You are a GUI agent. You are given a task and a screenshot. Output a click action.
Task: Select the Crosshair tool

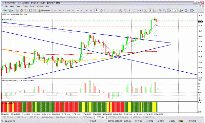tap(101, 10)
